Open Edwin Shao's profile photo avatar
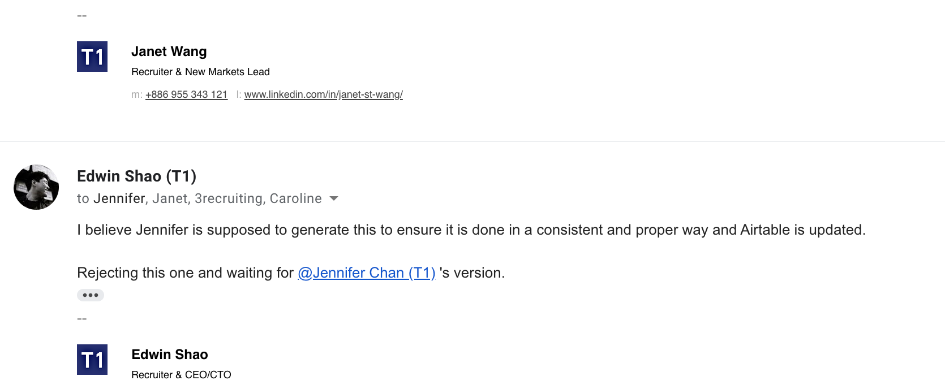 click(36, 187)
